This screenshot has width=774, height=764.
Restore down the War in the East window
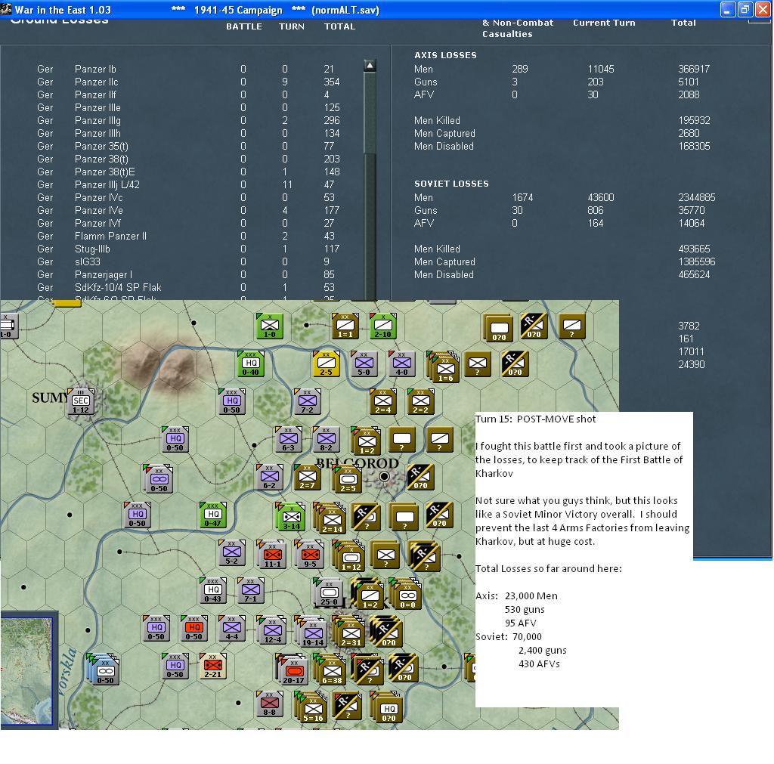click(745, 9)
